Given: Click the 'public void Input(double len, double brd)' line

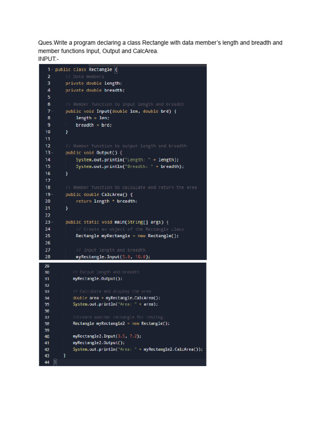Looking at the screenshot, I should pyautogui.click(x=121, y=111).
